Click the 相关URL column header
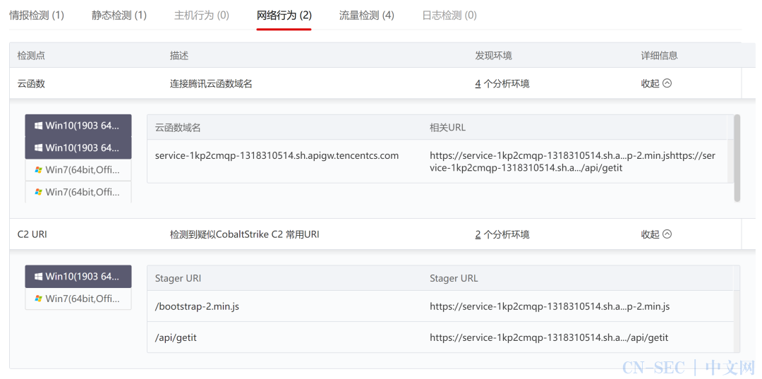The image size is (762, 379). (x=447, y=128)
